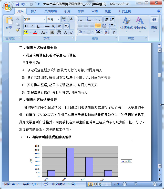Open Change Case (Aa) dropdown
The width and height of the screenshot is (164, 189).
44,32
